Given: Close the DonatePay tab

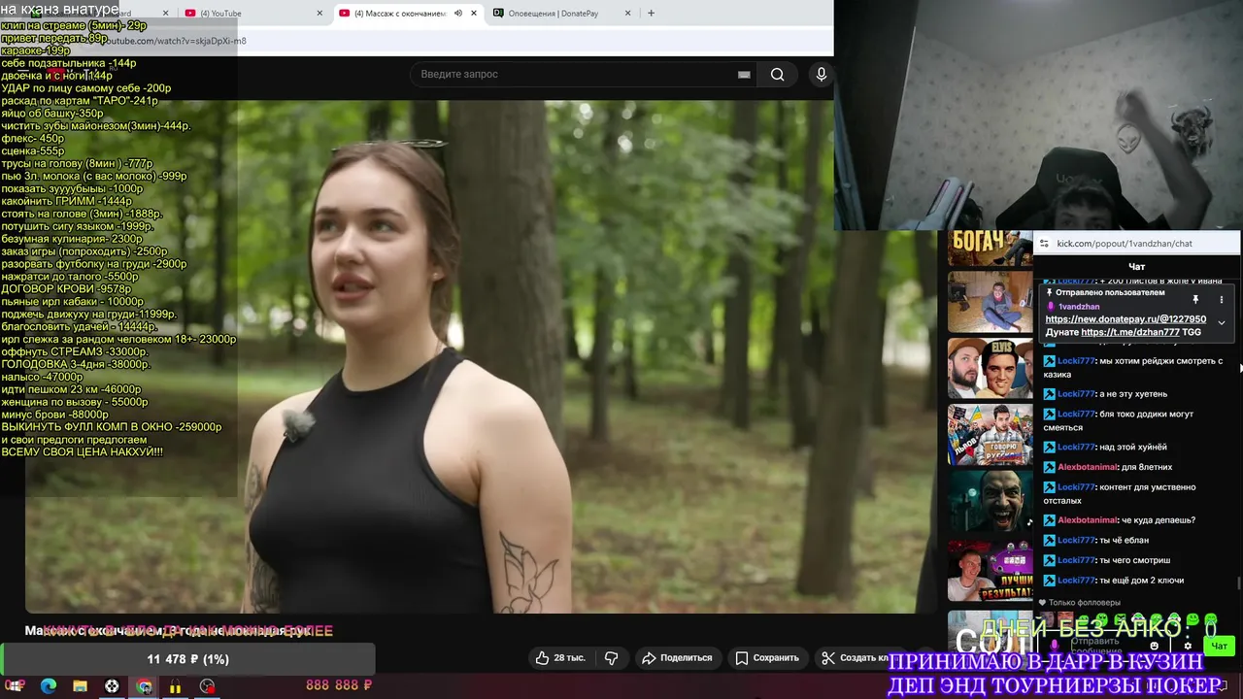Looking at the screenshot, I should coord(627,14).
